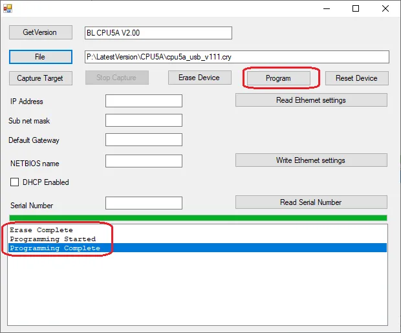Click Reset Device button
Image resolution: width=401 pixels, height=333 pixels.
tap(357, 78)
